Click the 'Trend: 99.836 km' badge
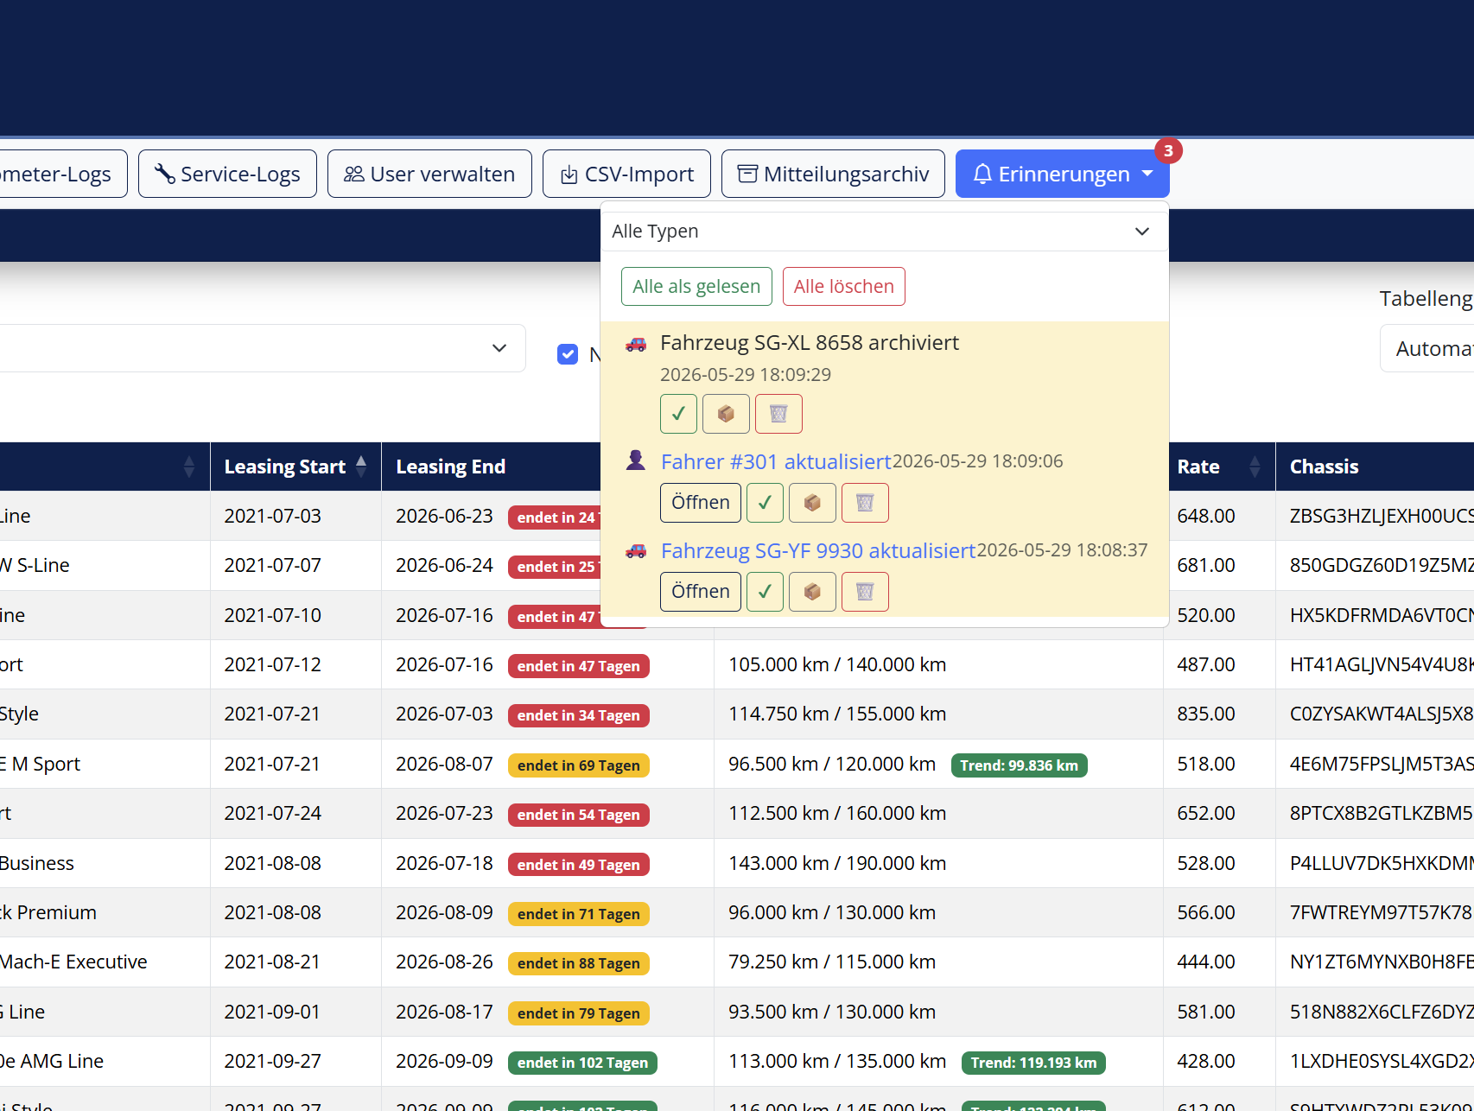 [1019, 765]
